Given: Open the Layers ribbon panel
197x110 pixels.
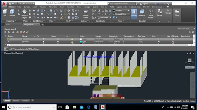Looking at the screenshot, I should 159,13.
